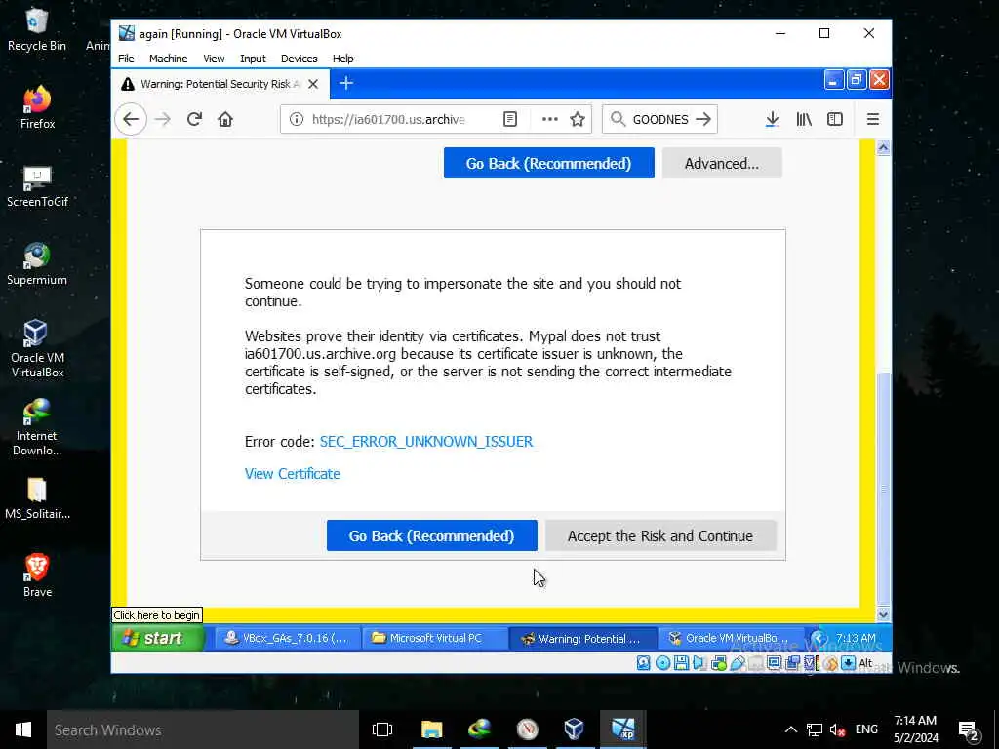This screenshot has height=749, width=999.
Task: Click keyboard capture arrow icon in status bar
Action: coord(848,663)
